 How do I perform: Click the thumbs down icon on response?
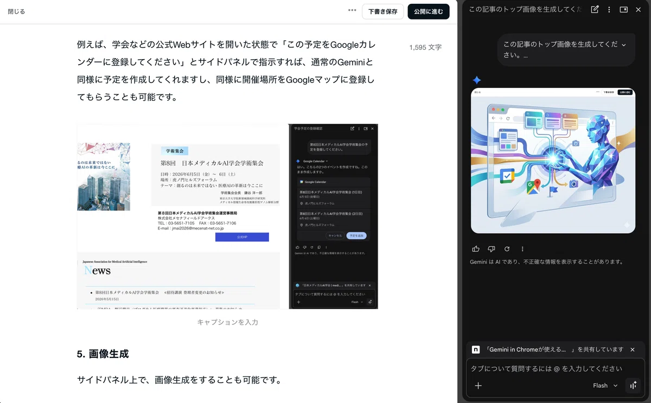(x=492, y=249)
